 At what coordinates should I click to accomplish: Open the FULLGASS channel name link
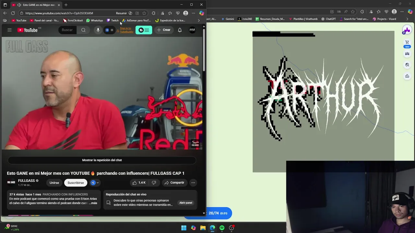(x=26, y=181)
